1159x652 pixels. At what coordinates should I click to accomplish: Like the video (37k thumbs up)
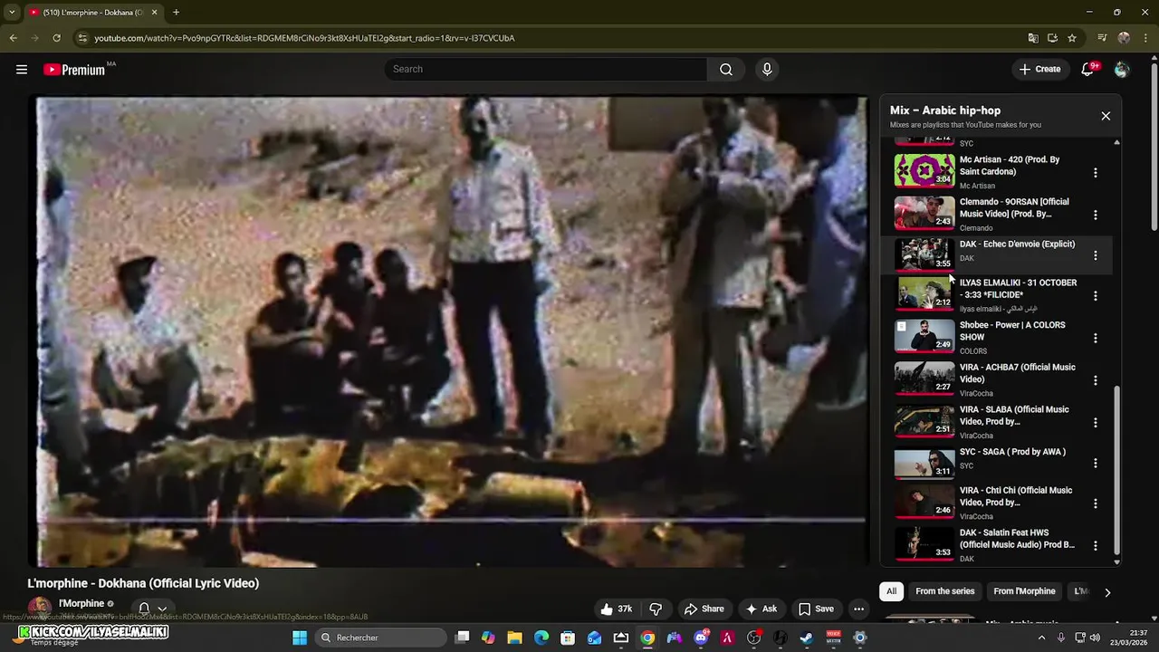[617, 609]
